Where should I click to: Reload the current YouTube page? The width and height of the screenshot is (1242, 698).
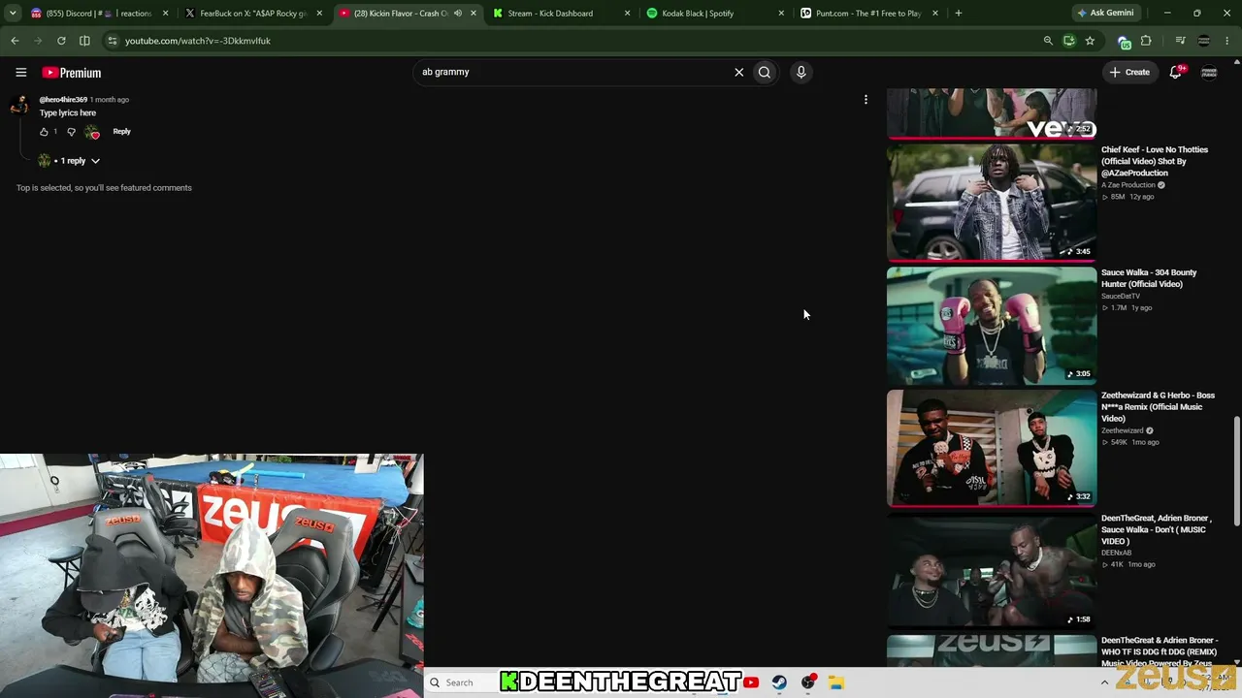[x=61, y=41]
